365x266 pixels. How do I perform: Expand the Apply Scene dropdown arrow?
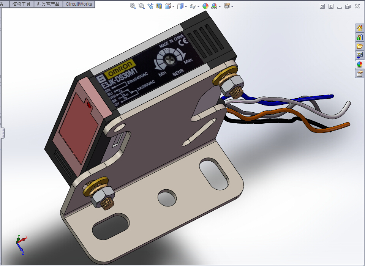pos(220,6)
